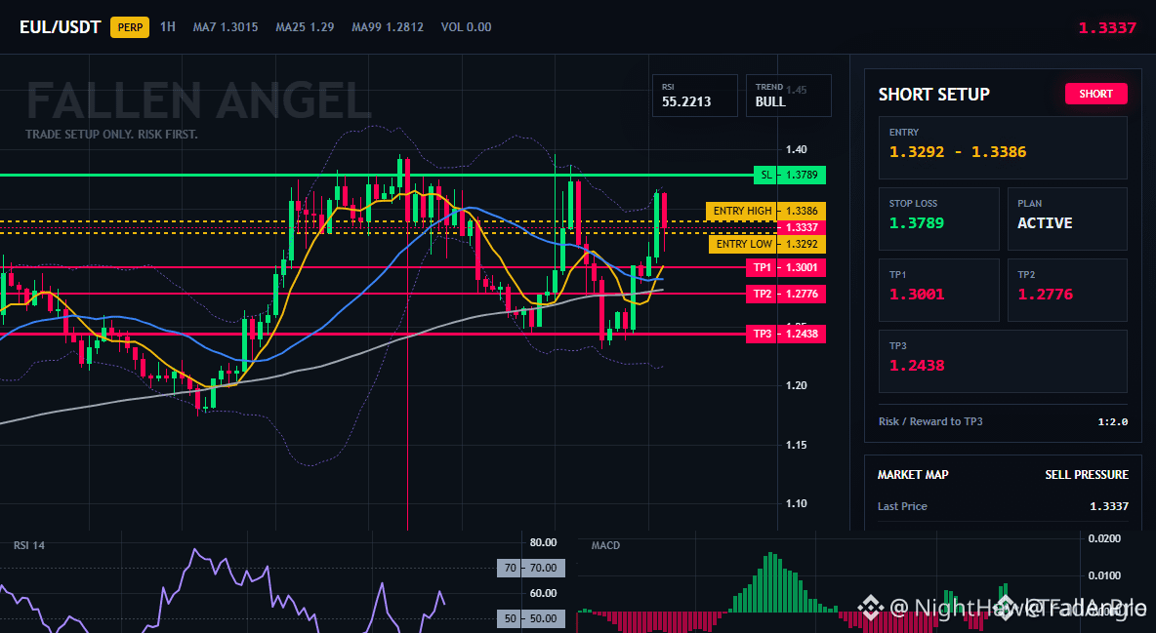Click the TP1 1.3001 chart tag
1156x633 pixels.
click(x=786, y=267)
